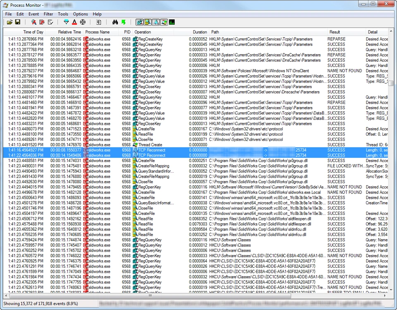The height and width of the screenshot is (310, 397).
Task: Open the Highlight red A icon
Action: pos(74,22)
